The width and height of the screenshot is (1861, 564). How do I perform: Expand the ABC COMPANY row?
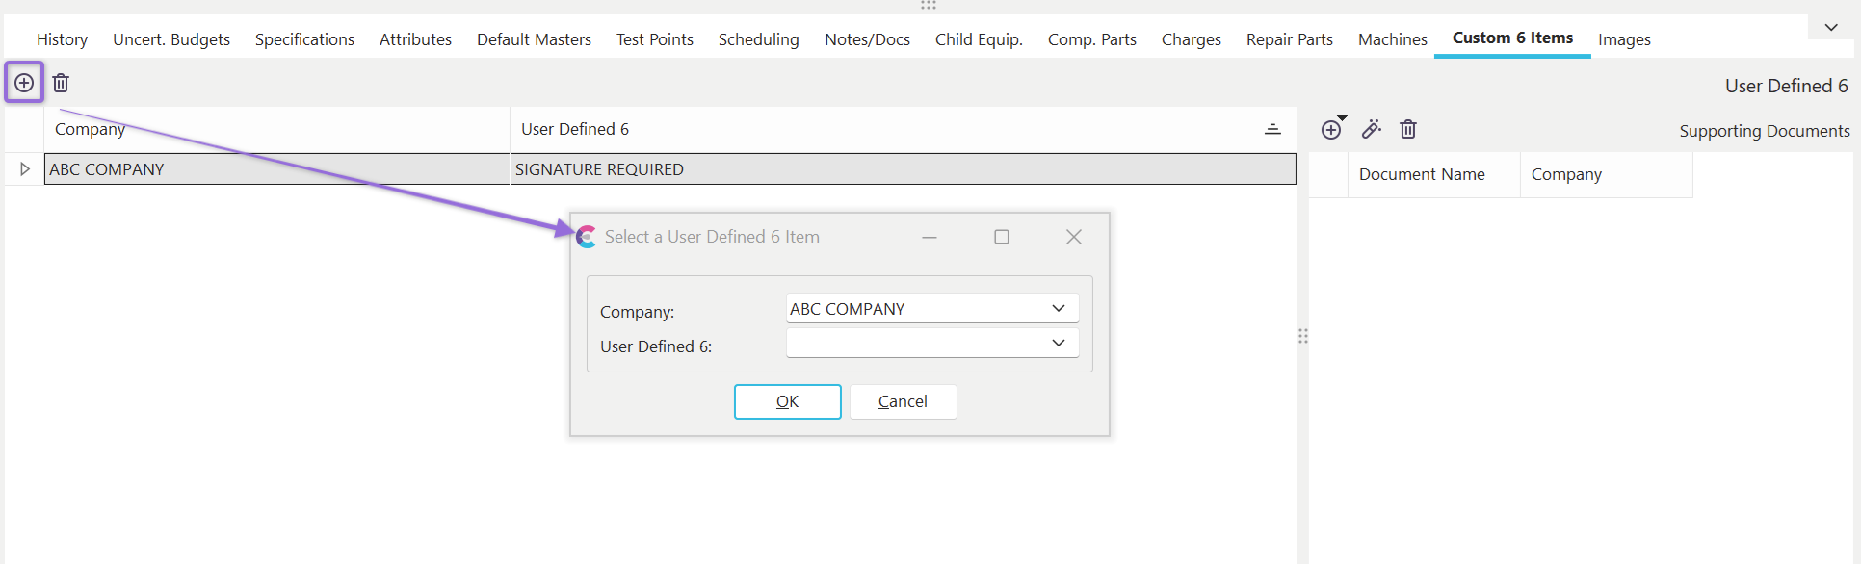coord(25,169)
